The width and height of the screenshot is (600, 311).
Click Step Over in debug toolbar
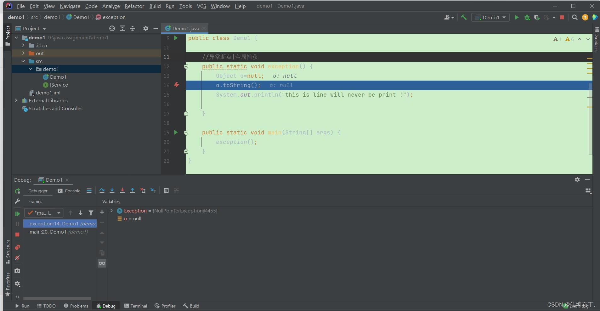pos(102,190)
